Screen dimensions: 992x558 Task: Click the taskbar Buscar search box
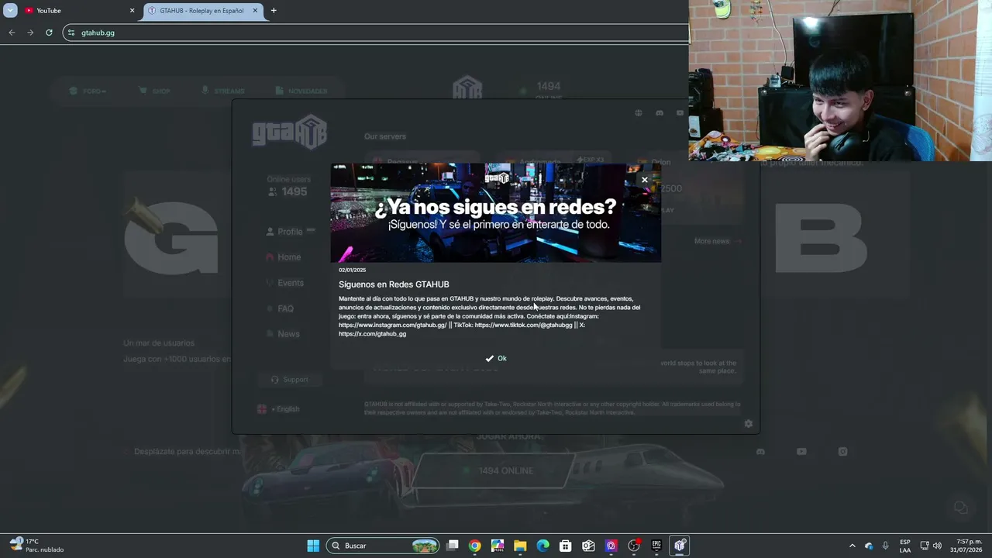383,546
